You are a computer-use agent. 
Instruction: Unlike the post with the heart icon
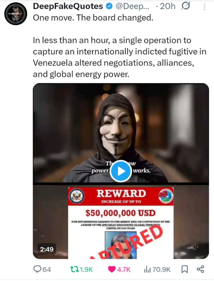(x=112, y=269)
